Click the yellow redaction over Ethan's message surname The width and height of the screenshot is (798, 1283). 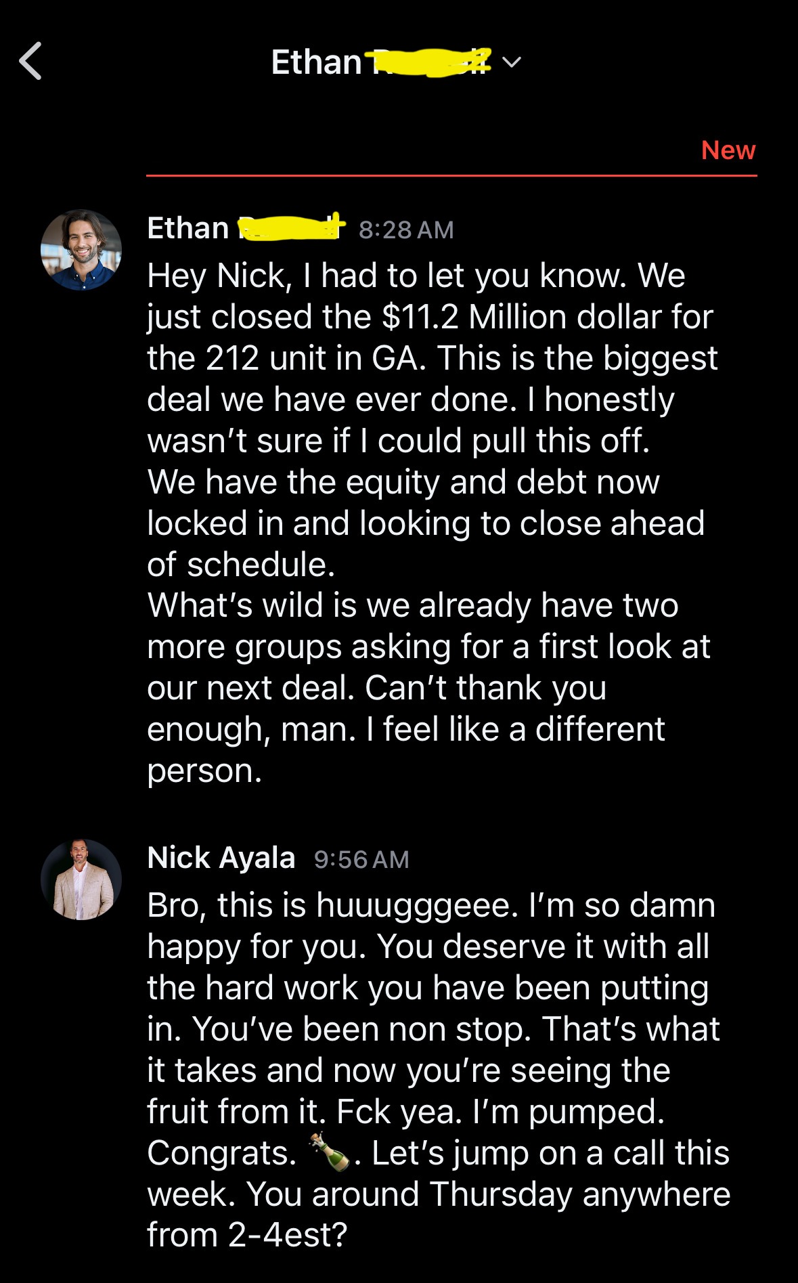point(292,228)
